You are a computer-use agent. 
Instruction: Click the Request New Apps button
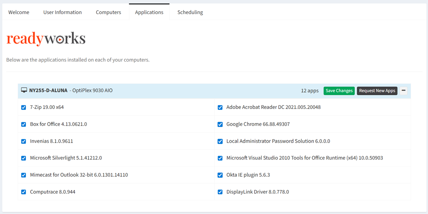(377, 91)
